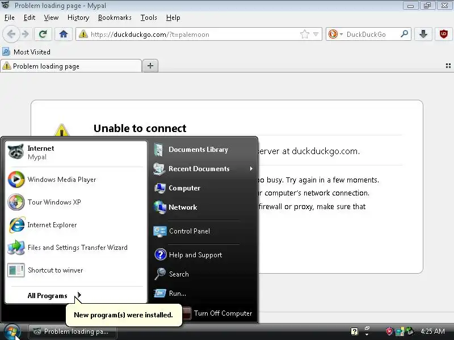Screen dimensions: 454x340
Task: Click the warning site identity icon in address bar
Action: tap(83, 34)
